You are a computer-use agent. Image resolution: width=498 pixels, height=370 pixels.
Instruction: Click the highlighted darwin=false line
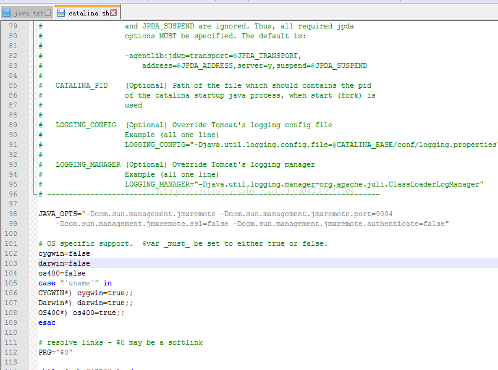click(x=64, y=263)
